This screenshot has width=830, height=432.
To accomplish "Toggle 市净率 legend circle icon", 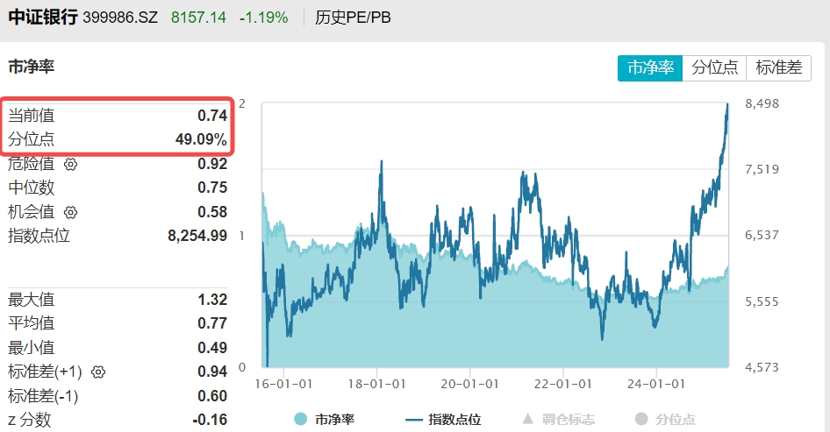I will point(301,420).
